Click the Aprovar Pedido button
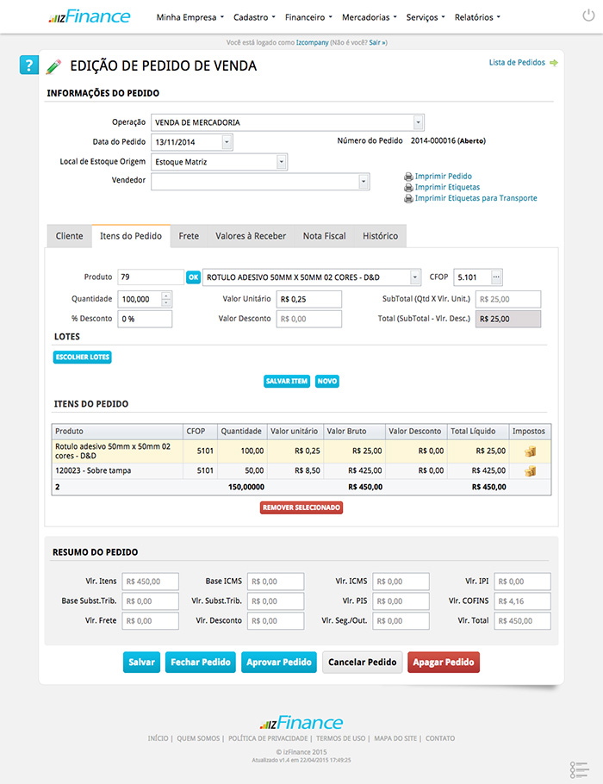603x784 pixels. pyautogui.click(x=279, y=662)
